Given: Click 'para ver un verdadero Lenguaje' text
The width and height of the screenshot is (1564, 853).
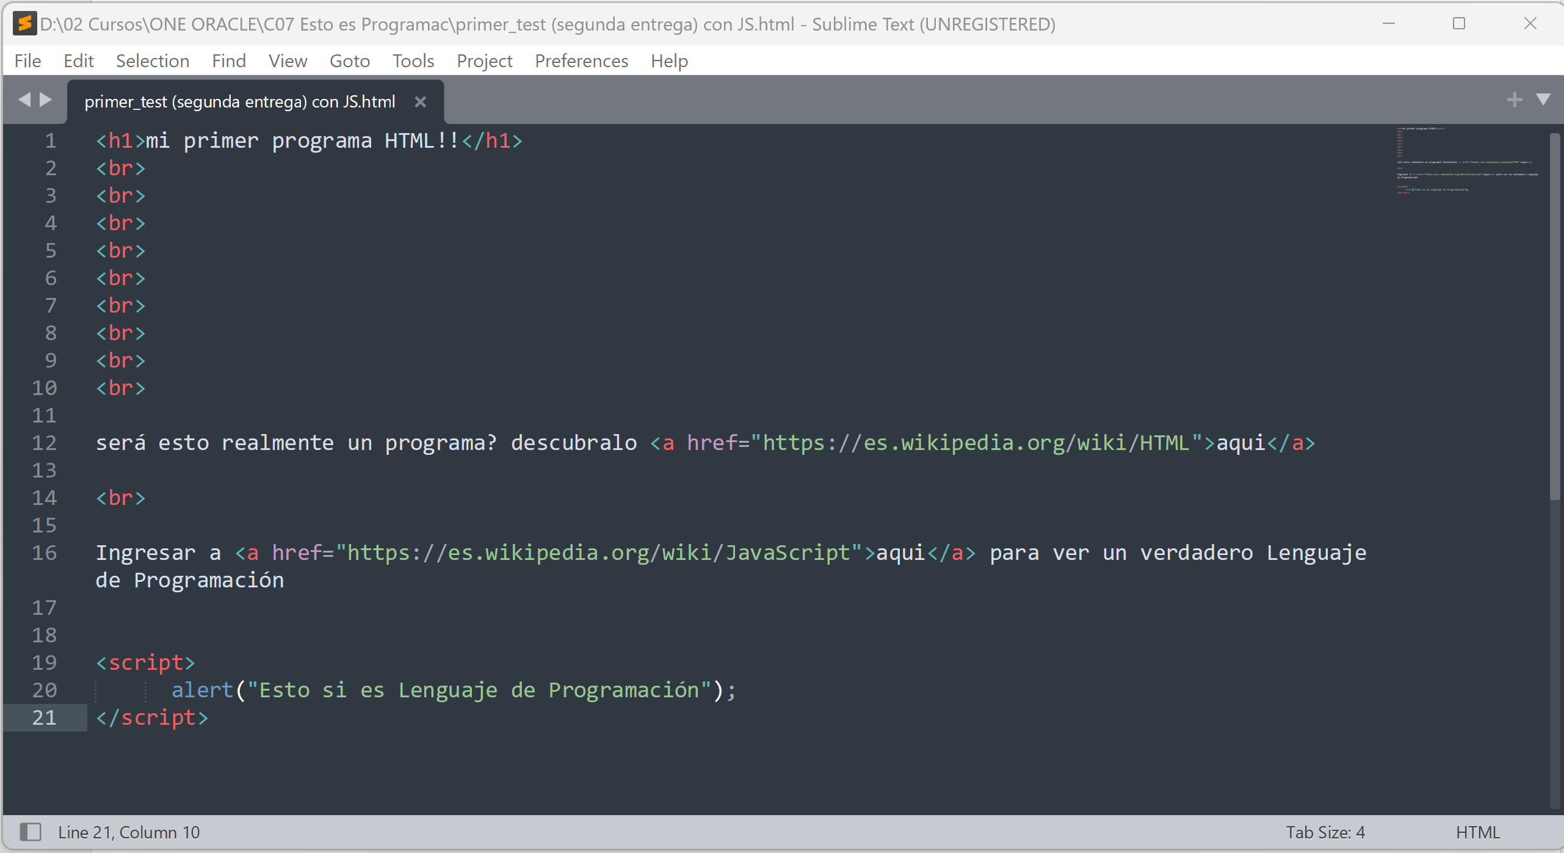Looking at the screenshot, I should coord(1178,553).
